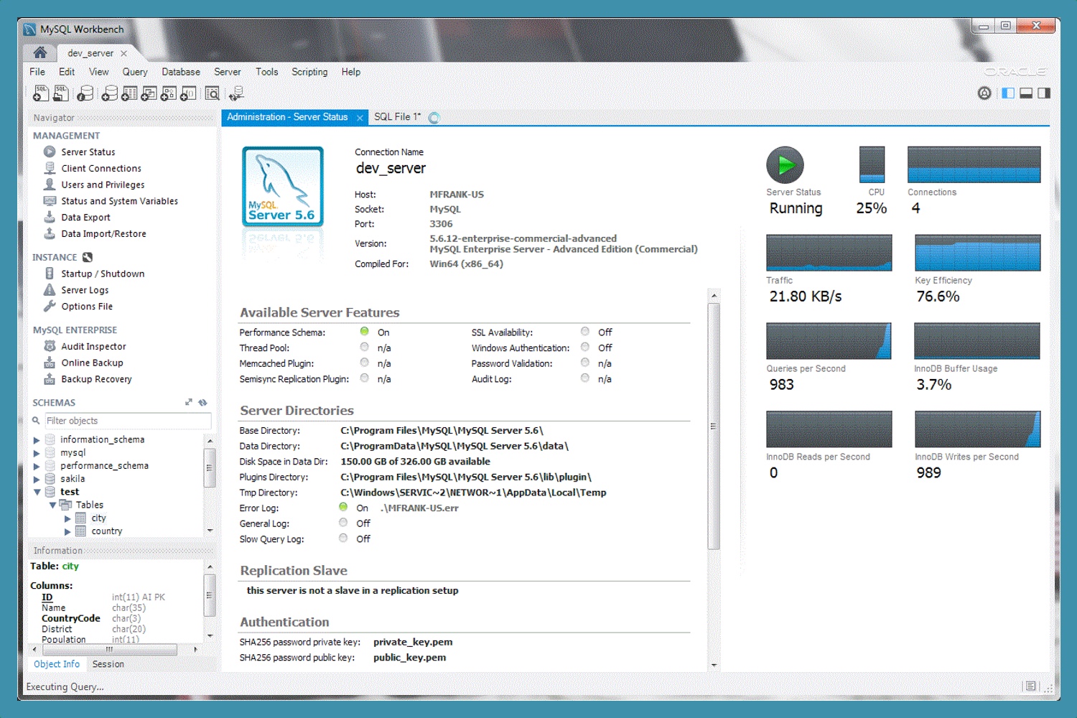Image resolution: width=1077 pixels, height=718 pixels.
Task: Create new view toolbar icon
Action: pos(149,93)
